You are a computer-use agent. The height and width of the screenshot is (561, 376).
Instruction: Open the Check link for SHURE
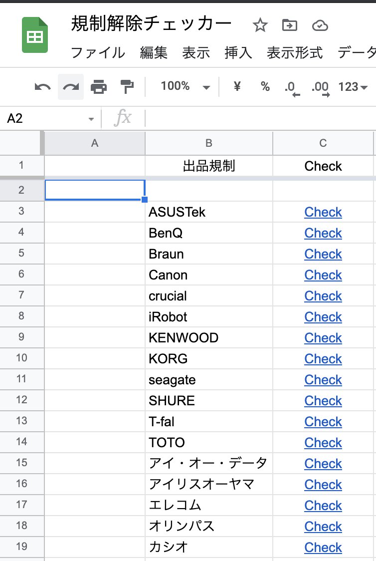tap(323, 401)
